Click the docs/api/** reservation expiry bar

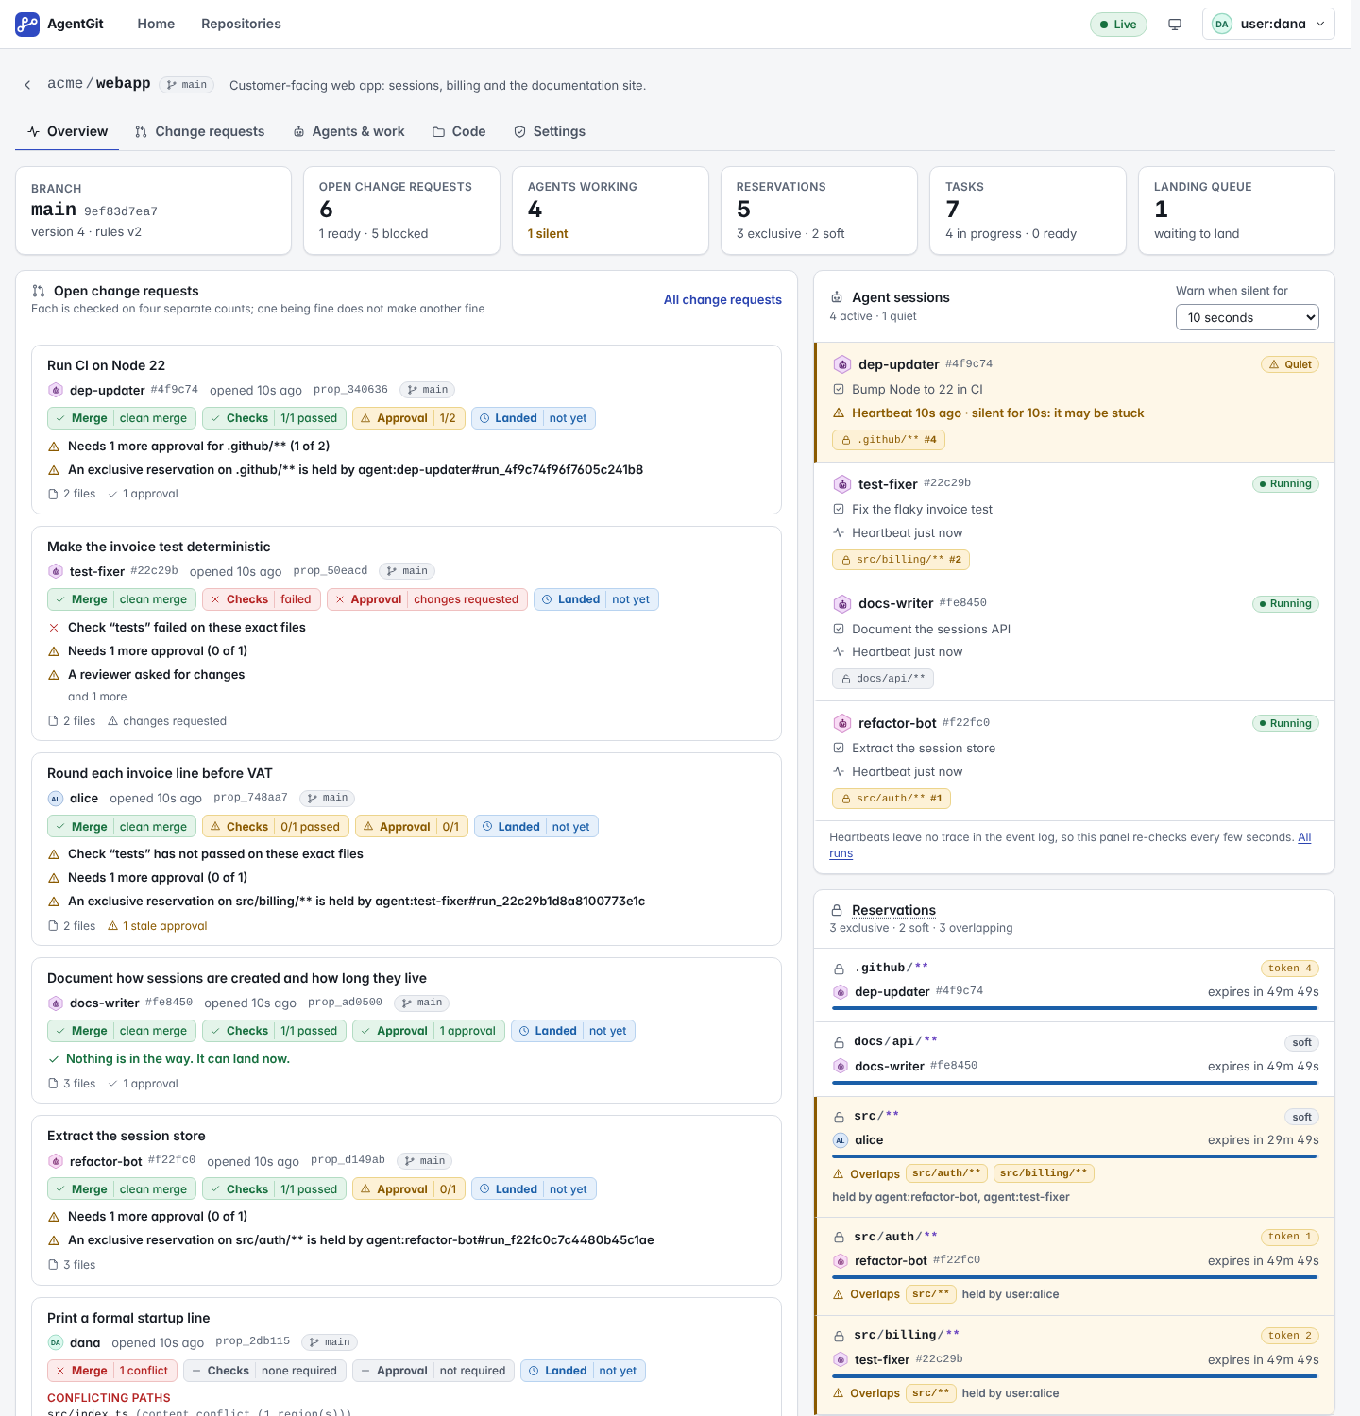[1075, 1083]
